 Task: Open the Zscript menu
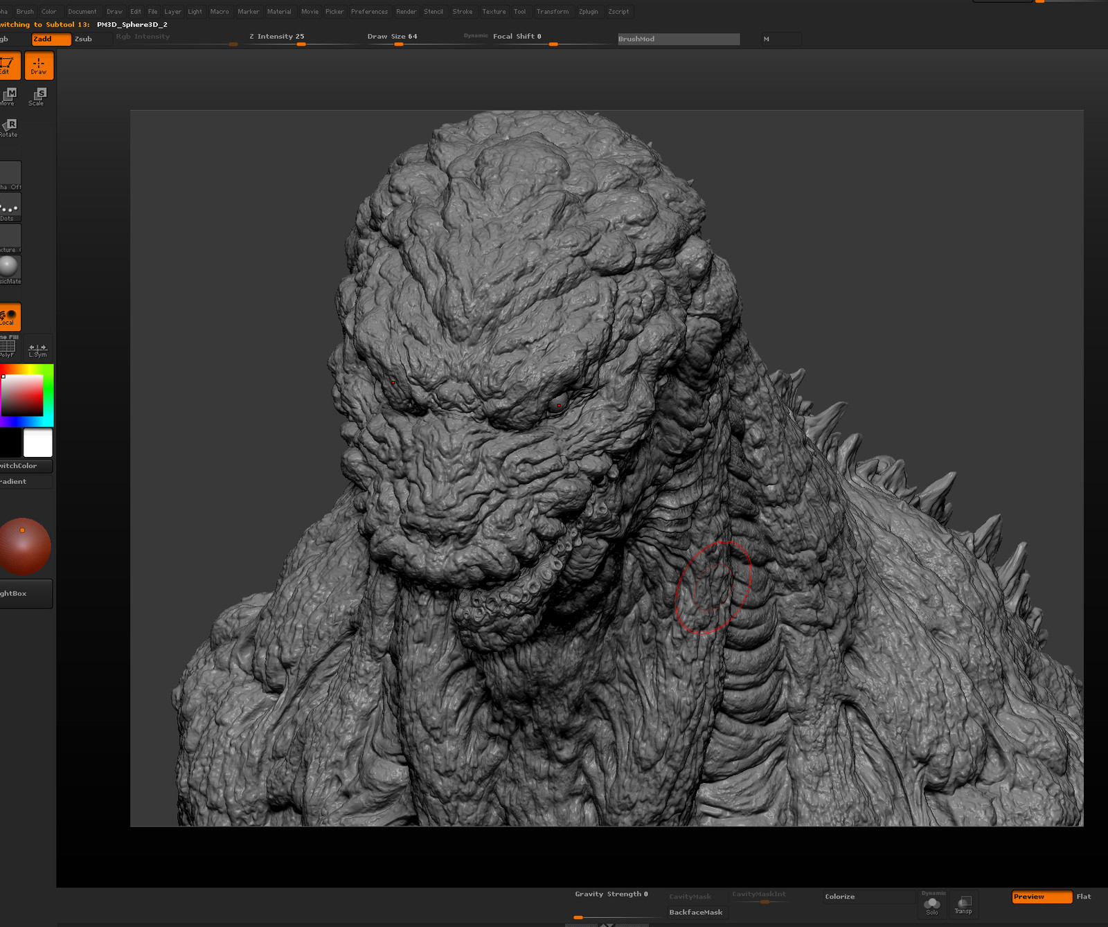(x=619, y=12)
